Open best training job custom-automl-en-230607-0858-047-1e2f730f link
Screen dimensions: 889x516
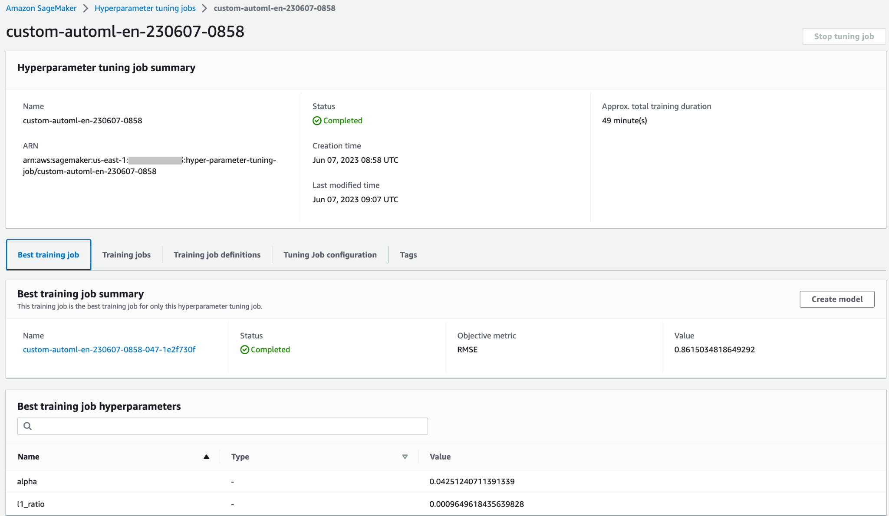(109, 350)
